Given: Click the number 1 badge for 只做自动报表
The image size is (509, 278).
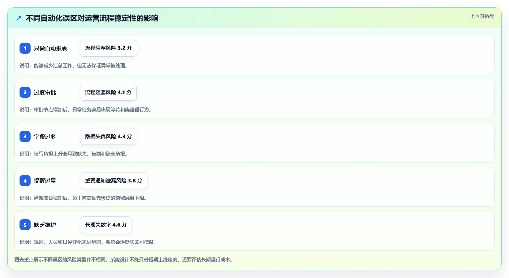Looking at the screenshot, I should pyautogui.click(x=25, y=48).
